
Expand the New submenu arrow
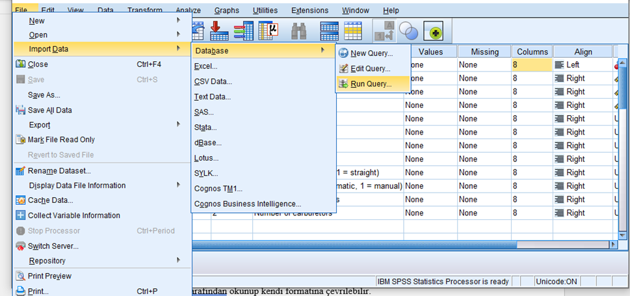pos(178,20)
